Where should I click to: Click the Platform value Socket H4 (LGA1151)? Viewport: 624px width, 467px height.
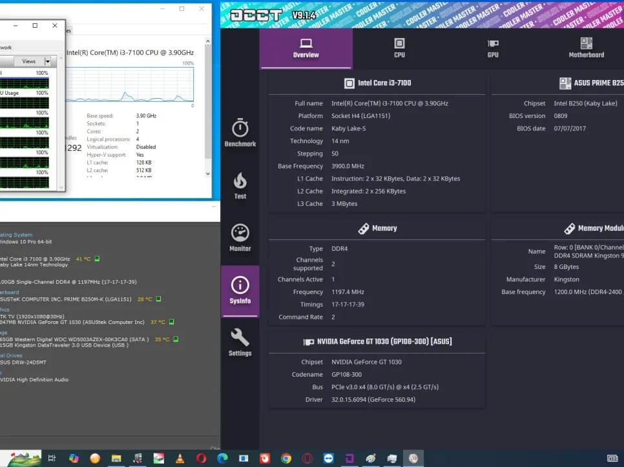pos(361,115)
